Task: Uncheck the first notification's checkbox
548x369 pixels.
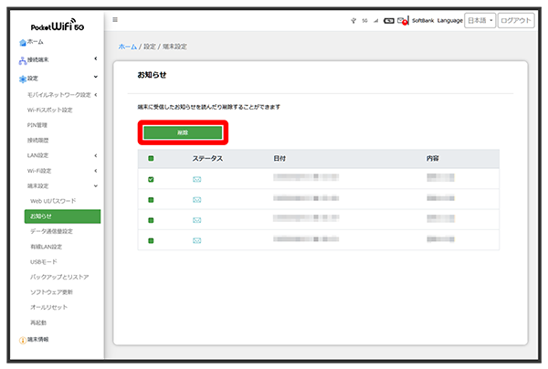Action: [151, 179]
